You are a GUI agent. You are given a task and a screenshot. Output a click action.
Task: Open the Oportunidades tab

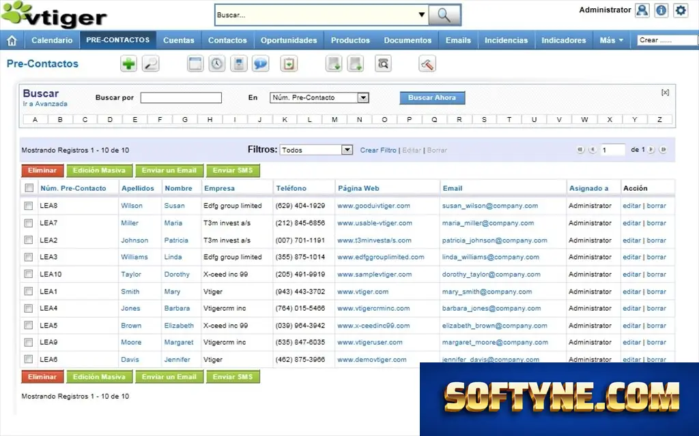pos(289,40)
